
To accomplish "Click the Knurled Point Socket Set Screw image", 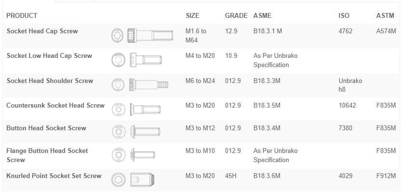I will pos(134,179).
